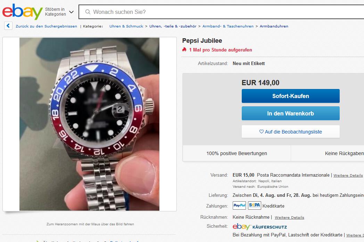Click the SEPA payment icon
This screenshot has height=242, width=364.
[255, 206]
